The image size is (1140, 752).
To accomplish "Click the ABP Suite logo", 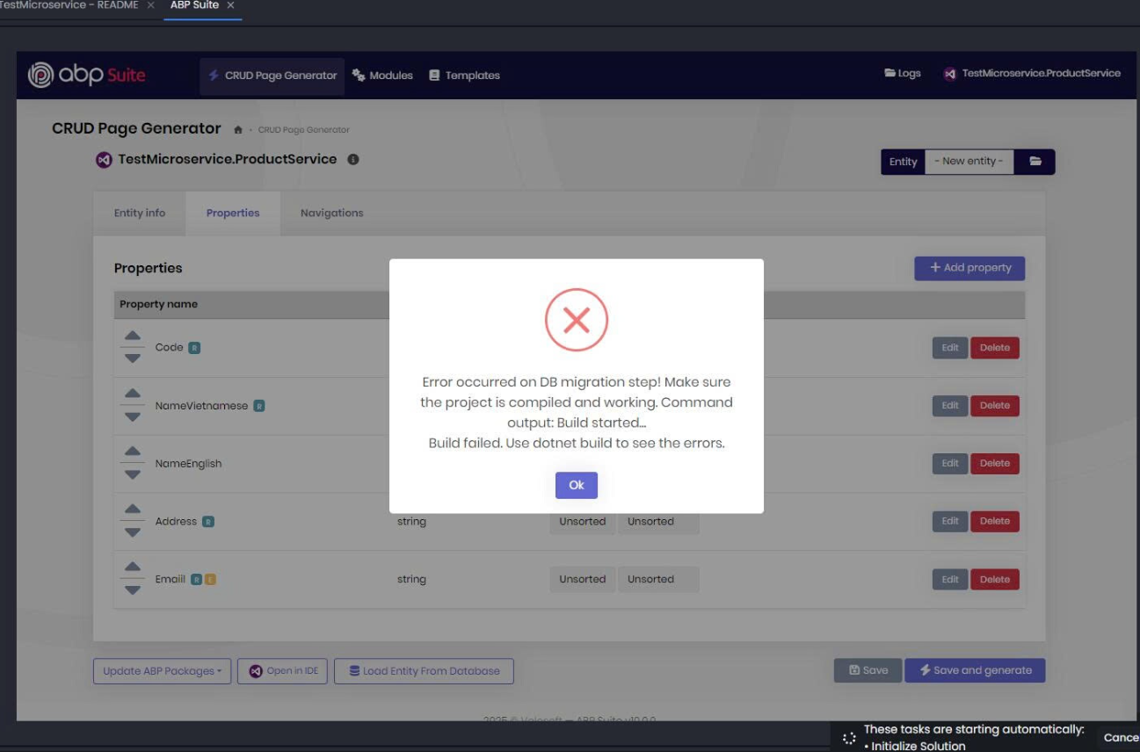I will point(86,76).
